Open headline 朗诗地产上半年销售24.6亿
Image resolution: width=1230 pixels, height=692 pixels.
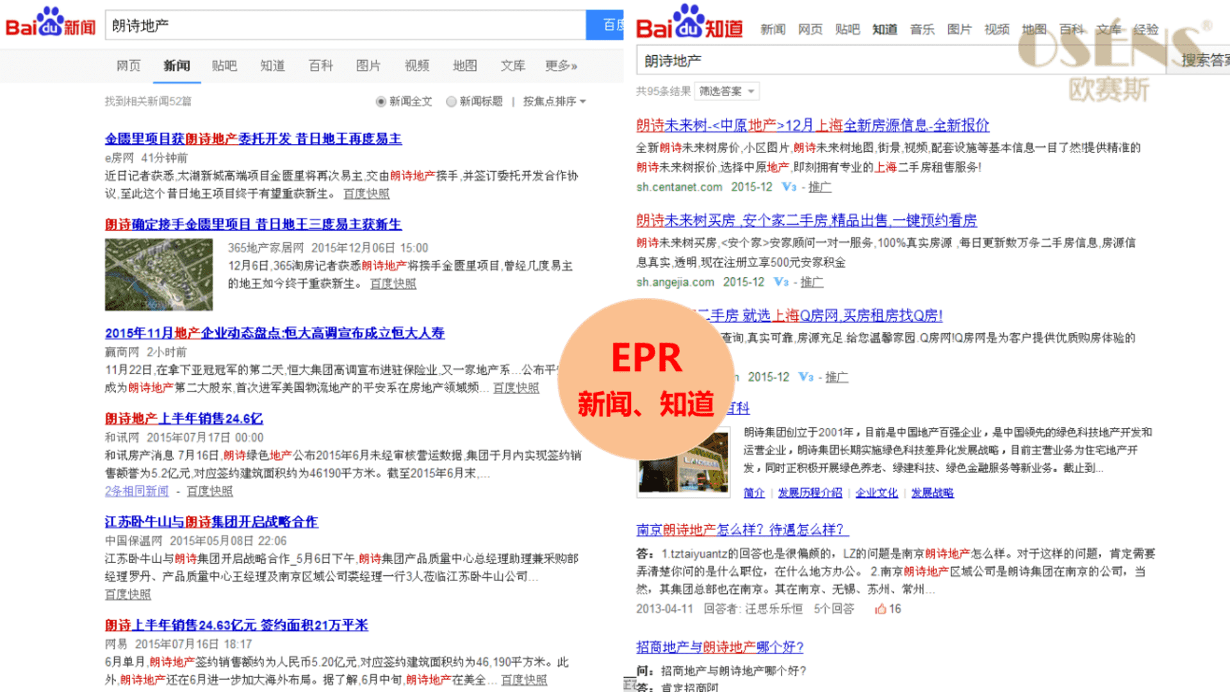[184, 418]
